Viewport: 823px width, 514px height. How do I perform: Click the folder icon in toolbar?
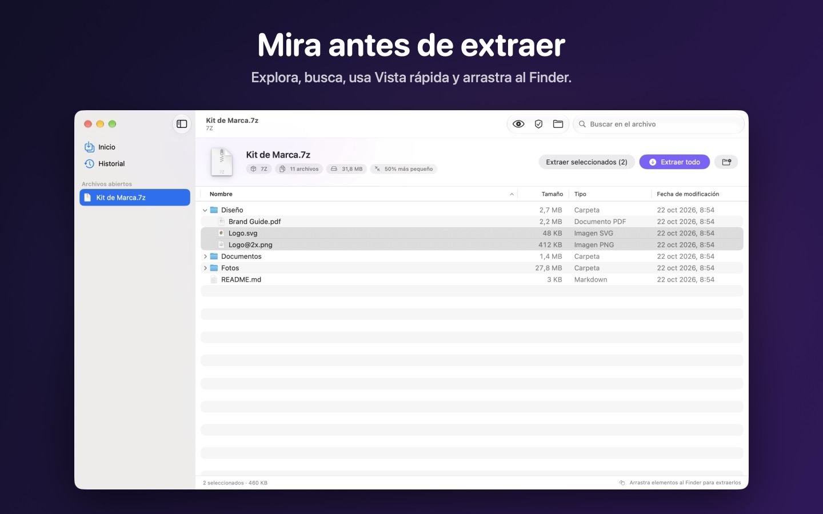(x=558, y=124)
